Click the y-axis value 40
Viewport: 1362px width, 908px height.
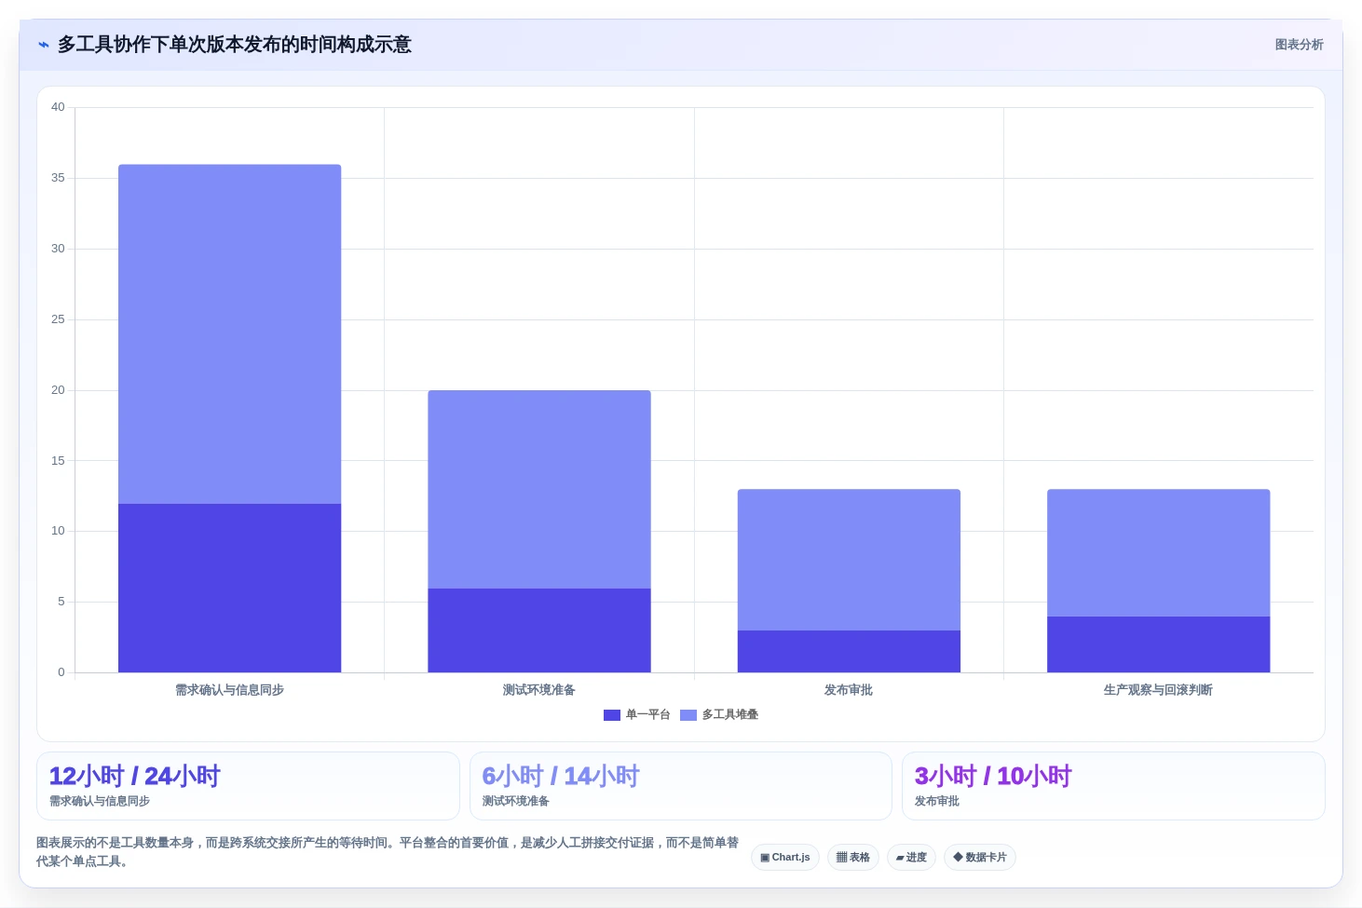58,107
